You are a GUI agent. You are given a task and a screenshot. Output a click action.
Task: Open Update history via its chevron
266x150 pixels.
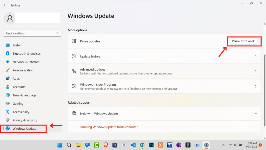[256, 56]
